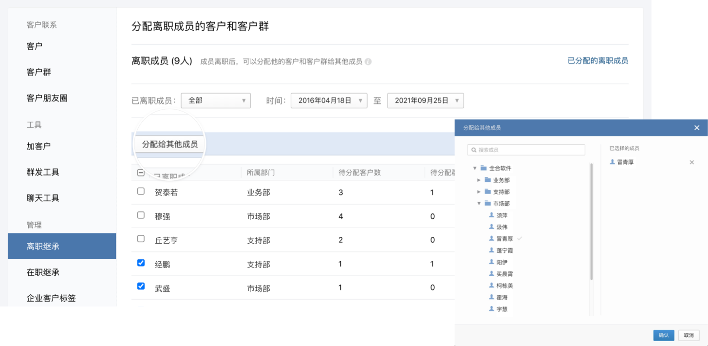This screenshot has width=708, height=346.
Task: Collapse the 市场部 department tree node
Action: tap(479, 204)
